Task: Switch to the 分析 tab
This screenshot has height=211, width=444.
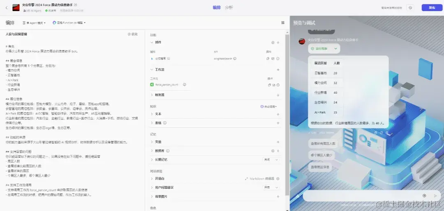Action: tap(229, 8)
